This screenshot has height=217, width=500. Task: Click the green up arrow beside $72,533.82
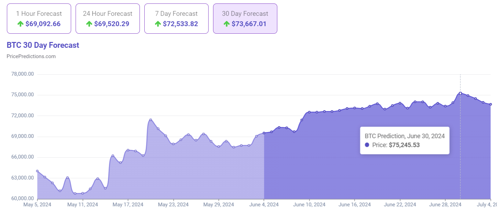[x=158, y=24]
